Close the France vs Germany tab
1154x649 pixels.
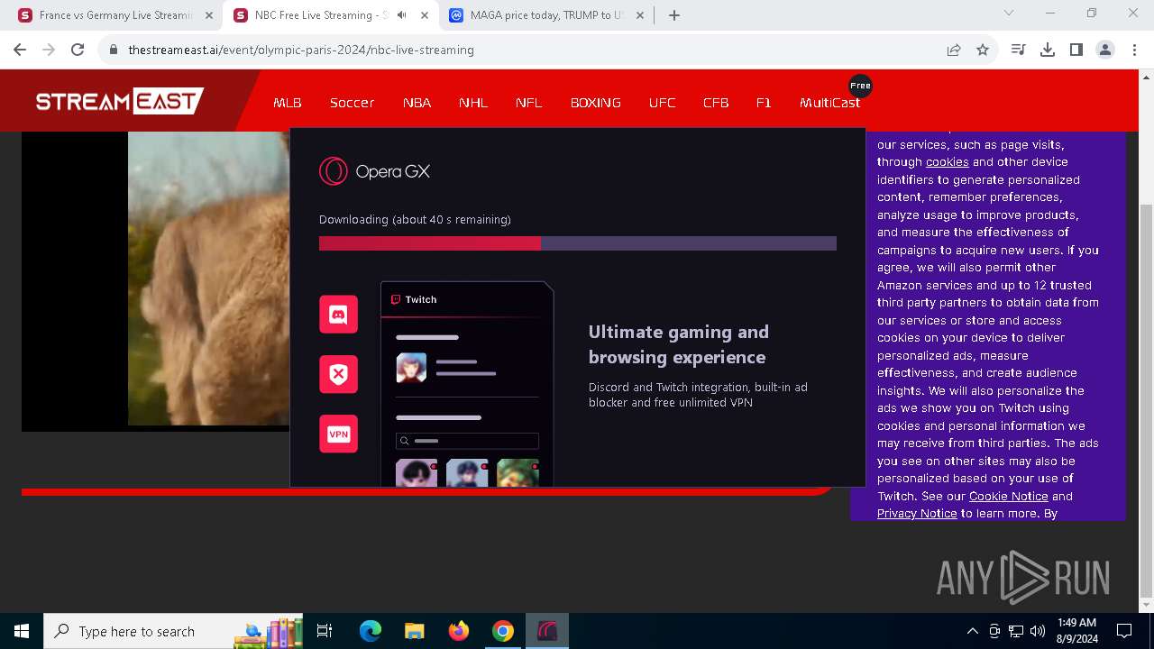[x=209, y=15]
